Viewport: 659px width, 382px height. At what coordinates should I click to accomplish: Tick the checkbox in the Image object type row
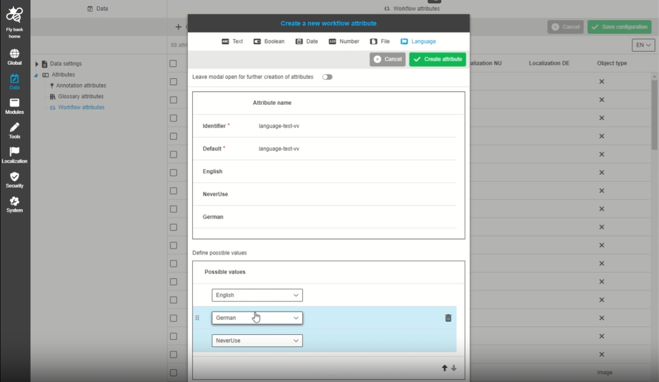[173, 373]
